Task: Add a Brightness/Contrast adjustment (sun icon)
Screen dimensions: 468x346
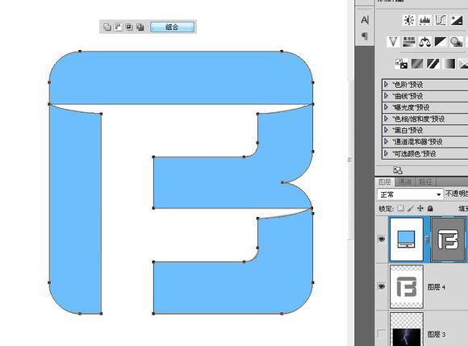Action: pos(409,20)
